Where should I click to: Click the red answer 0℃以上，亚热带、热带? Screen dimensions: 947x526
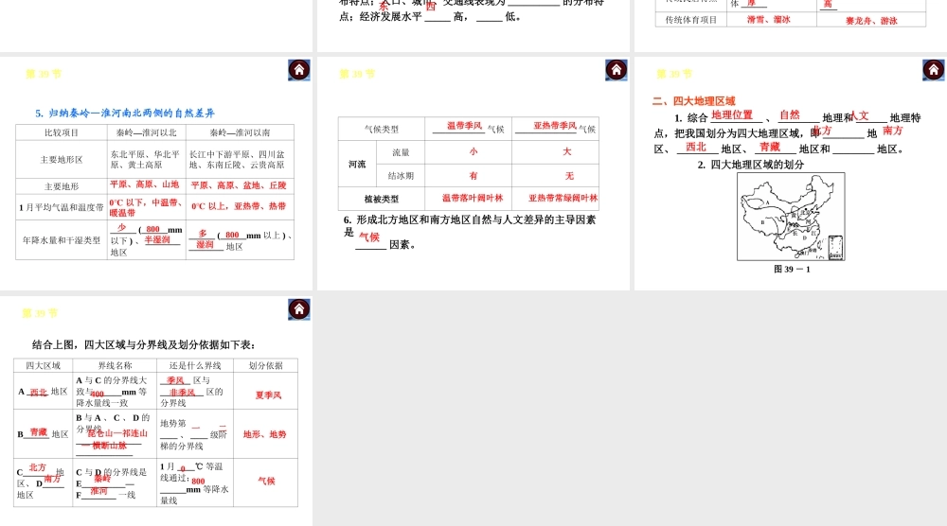(239, 206)
